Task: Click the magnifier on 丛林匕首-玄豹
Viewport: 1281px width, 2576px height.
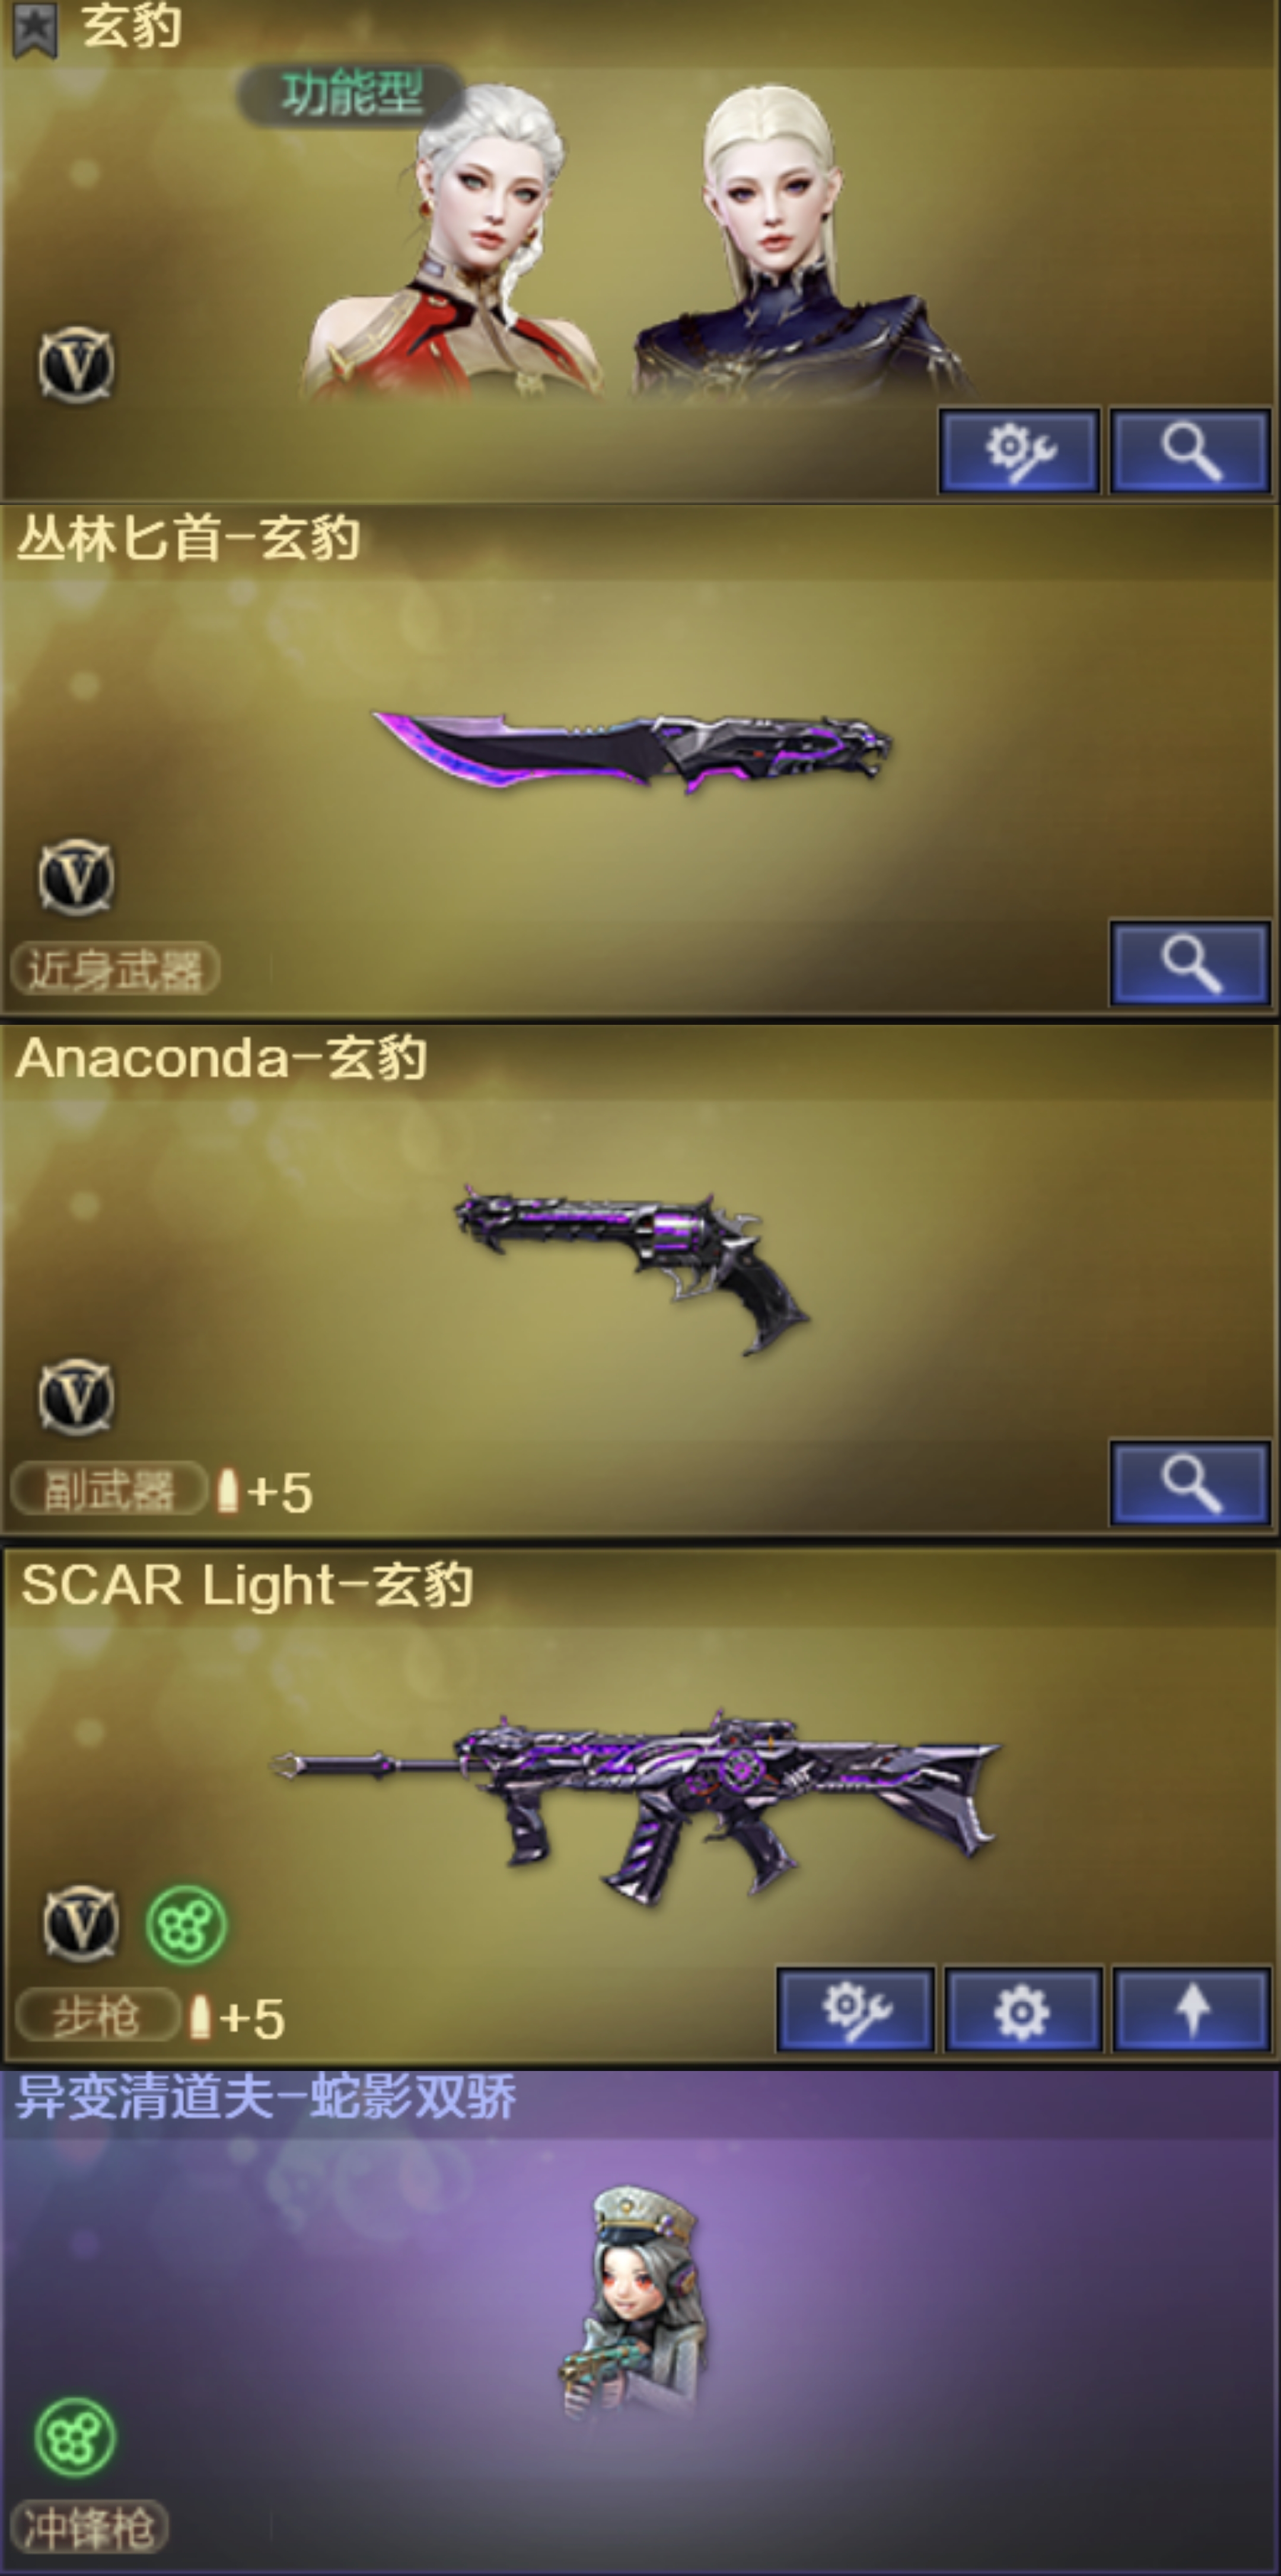Action: click(1190, 963)
